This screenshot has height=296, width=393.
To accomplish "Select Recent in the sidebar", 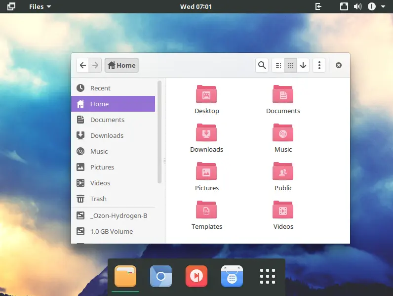I will point(100,88).
